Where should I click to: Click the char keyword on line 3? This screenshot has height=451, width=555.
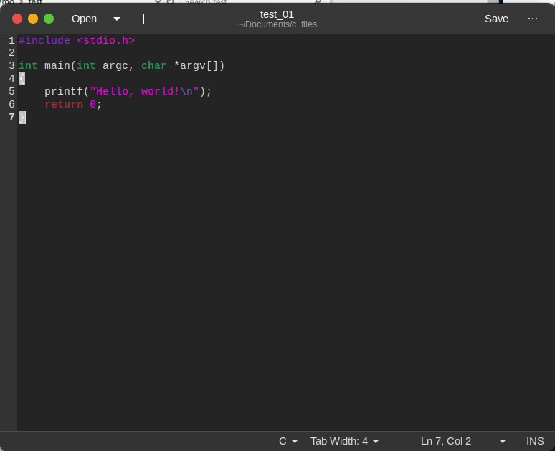coord(153,66)
